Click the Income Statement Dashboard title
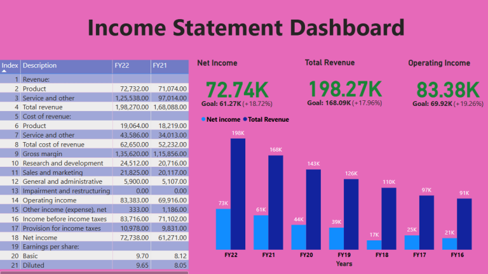Image resolution: width=488 pixels, height=274 pixels. [x=245, y=27]
